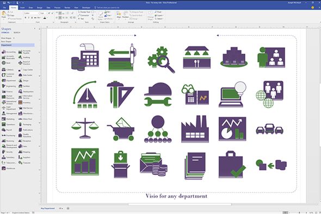Toggle Italic formatting in the Font group
The image size is (321, 214).
coord(29,18)
